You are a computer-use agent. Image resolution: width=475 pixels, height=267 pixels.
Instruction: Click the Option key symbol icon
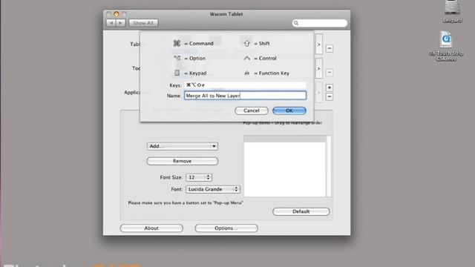pos(177,58)
